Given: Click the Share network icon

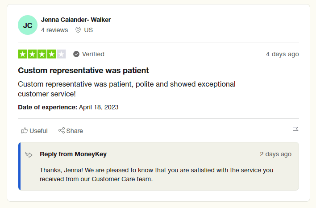Looking at the screenshot, I should click(62, 131).
